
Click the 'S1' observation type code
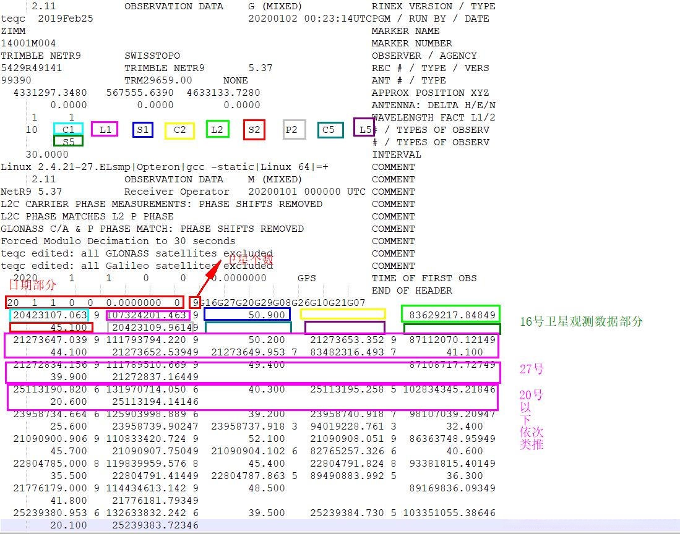(143, 130)
